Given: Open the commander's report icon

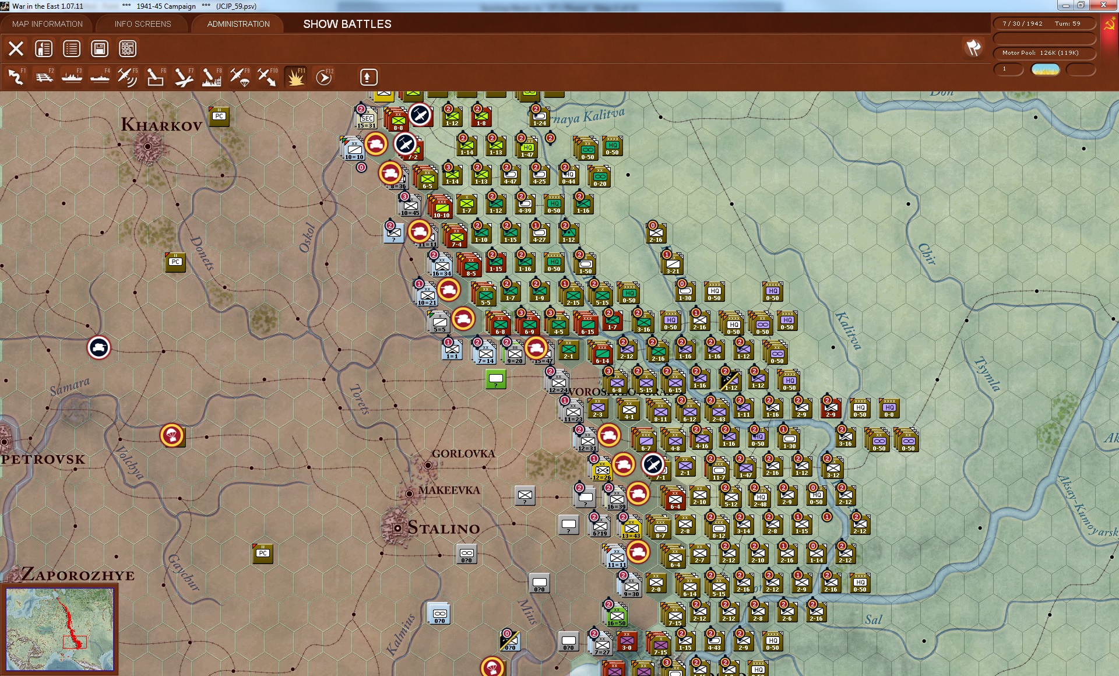Looking at the screenshot, I should (x=44, y=48).
